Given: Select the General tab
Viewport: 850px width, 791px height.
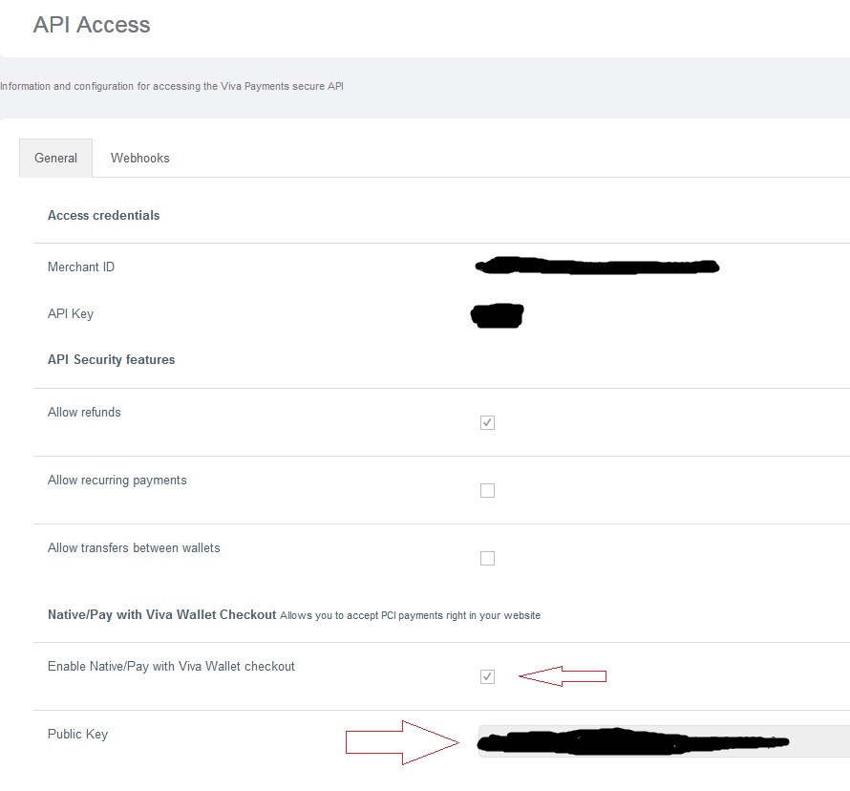Looking at the screenshot, I should (54, 158).
